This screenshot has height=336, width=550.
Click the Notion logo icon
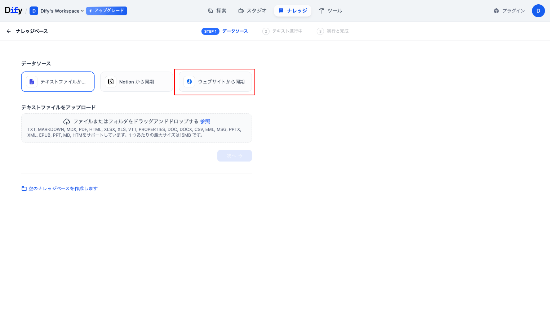(111, 82)
